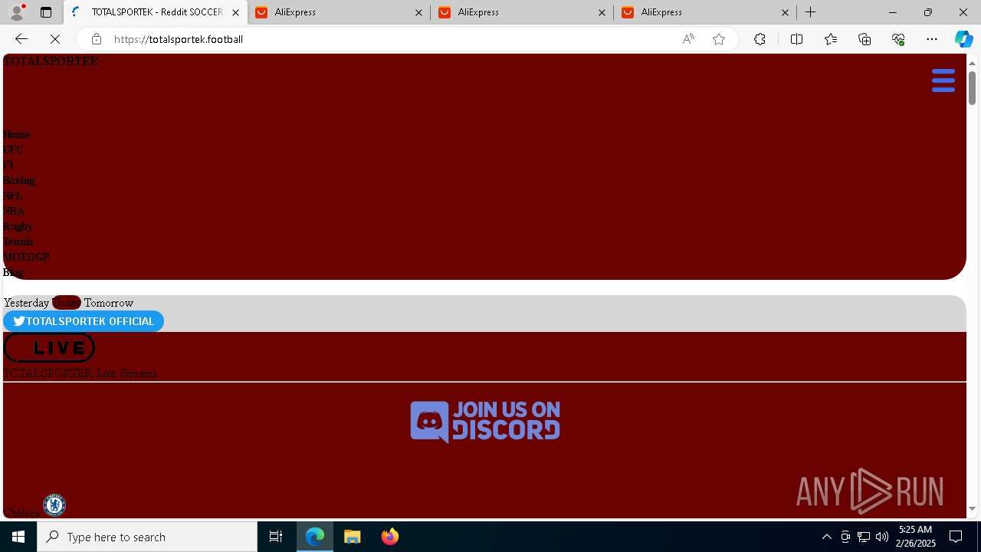Viewport: 981px width, 552px height.
Task: Click the Windows taskbar search box
Action: [147, 537]
